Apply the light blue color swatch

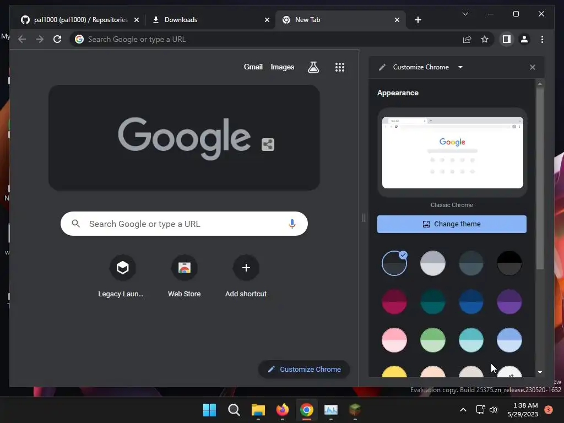pos(509,340)
